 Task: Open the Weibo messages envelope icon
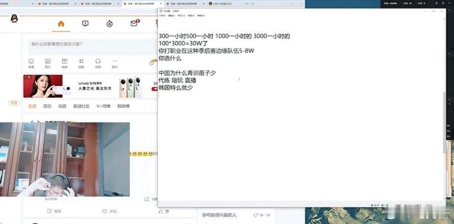click(x=134, y=24)
